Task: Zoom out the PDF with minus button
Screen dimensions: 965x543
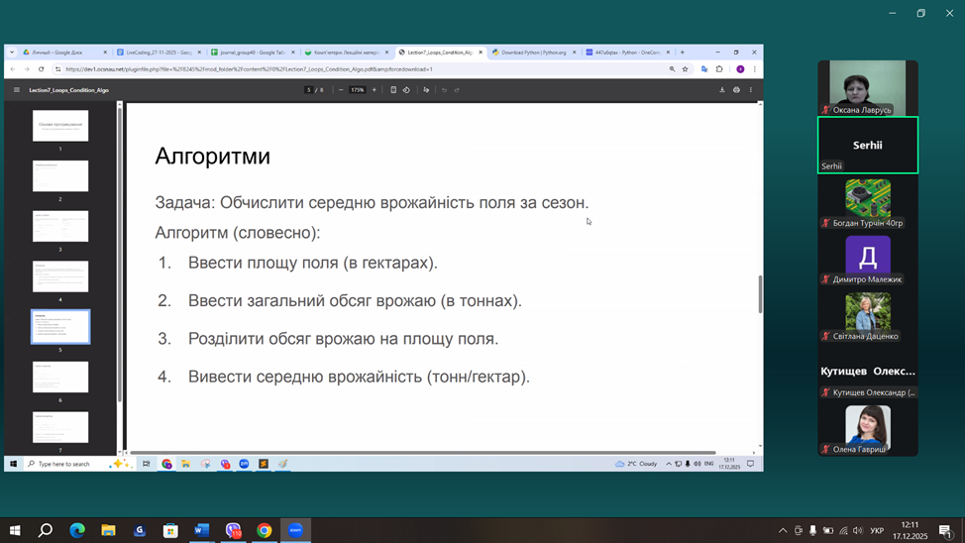Action: pos(341,90)
